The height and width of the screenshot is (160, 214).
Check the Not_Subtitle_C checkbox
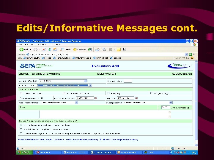pos(151,93)
